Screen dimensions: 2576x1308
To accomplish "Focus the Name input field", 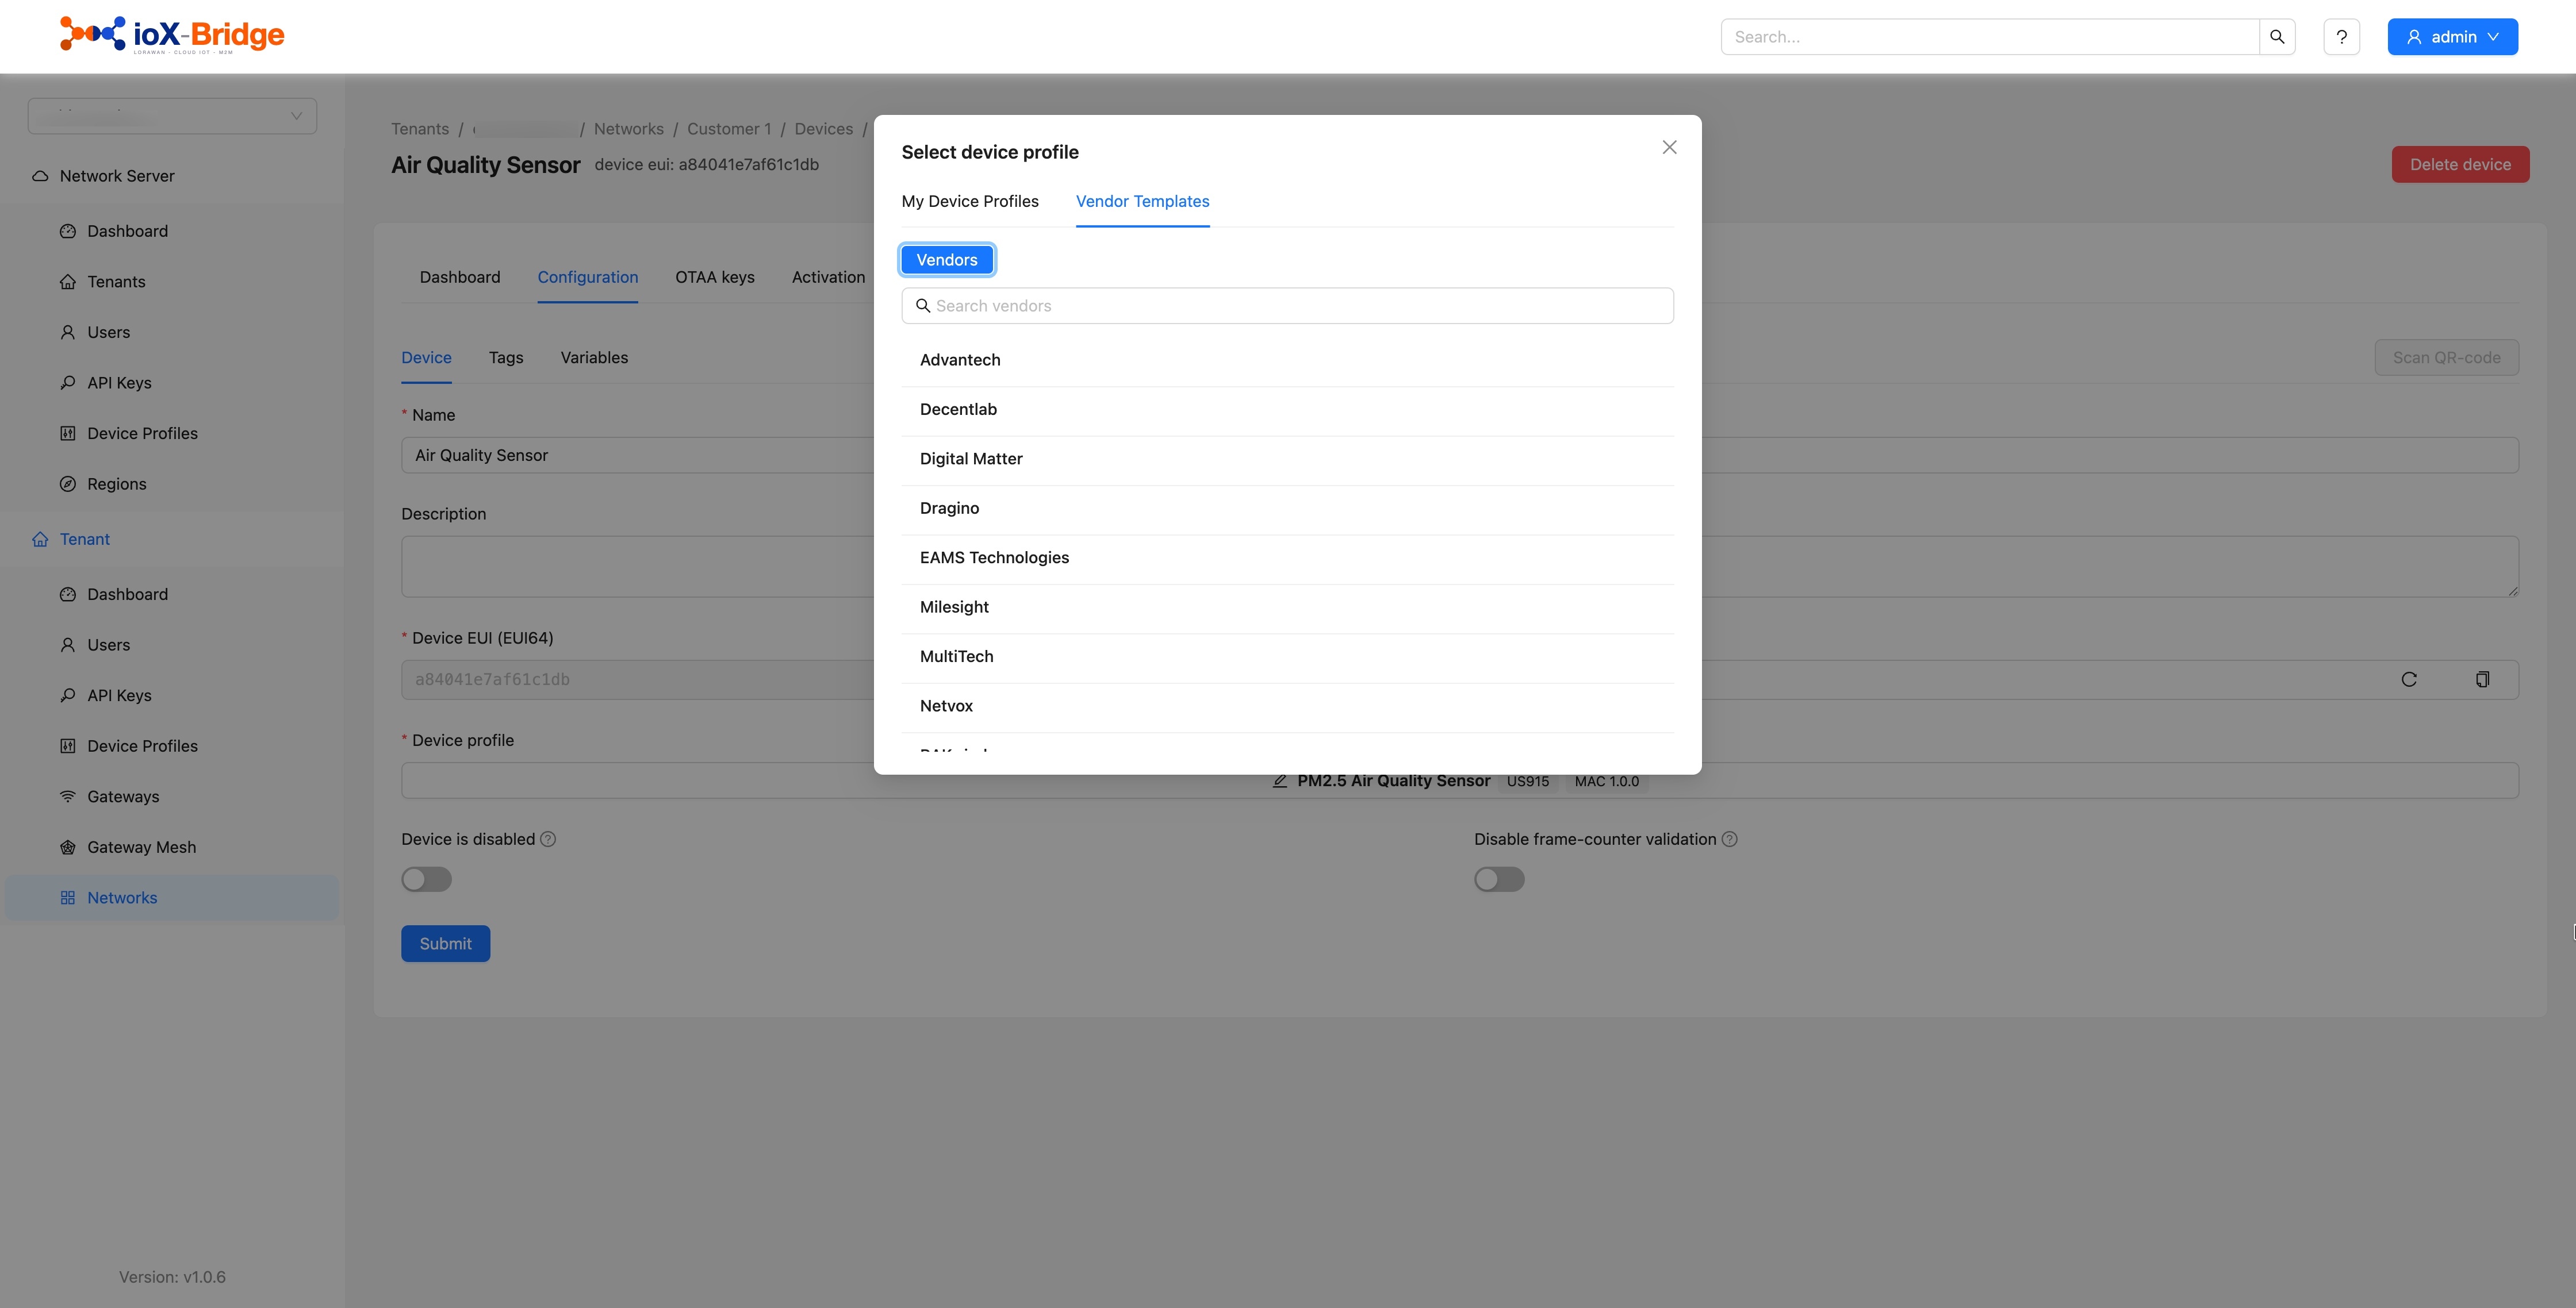I will pos(1459,456).
